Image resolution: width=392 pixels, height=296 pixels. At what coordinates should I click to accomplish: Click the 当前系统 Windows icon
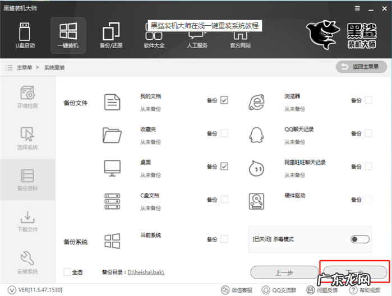point(112,241)
